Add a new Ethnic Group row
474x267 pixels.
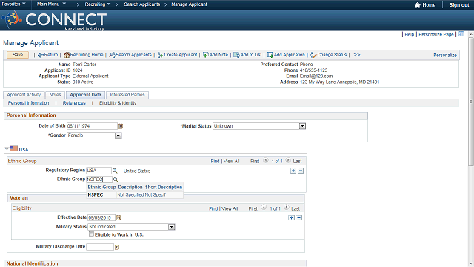pos(293,171)
